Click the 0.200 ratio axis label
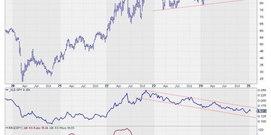Screen dimensions: 271x135 coord(262,101)
